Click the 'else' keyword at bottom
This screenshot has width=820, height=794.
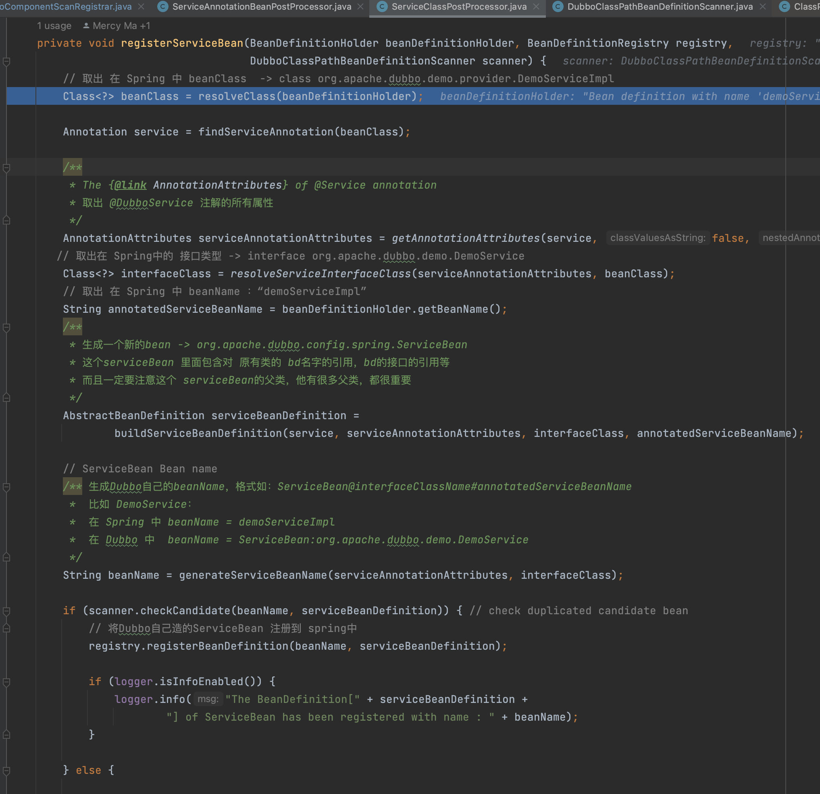[x=89, y=771]
